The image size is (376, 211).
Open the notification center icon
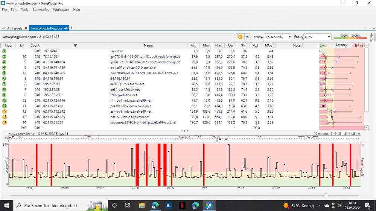point(368,205)
